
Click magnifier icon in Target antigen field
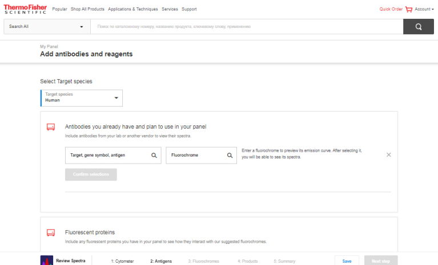[154, 155]
